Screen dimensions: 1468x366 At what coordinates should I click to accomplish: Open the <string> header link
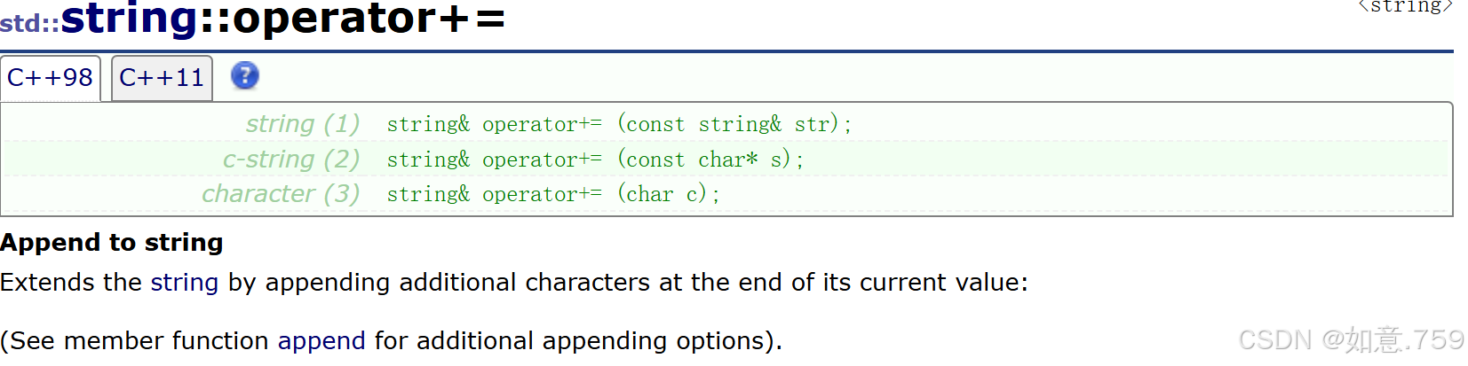click(1405, 6)
